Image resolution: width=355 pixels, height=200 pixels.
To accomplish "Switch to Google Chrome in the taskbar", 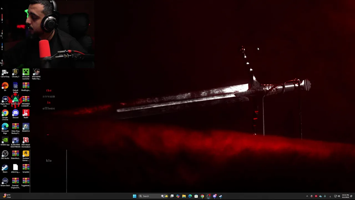I will [202, 196].
